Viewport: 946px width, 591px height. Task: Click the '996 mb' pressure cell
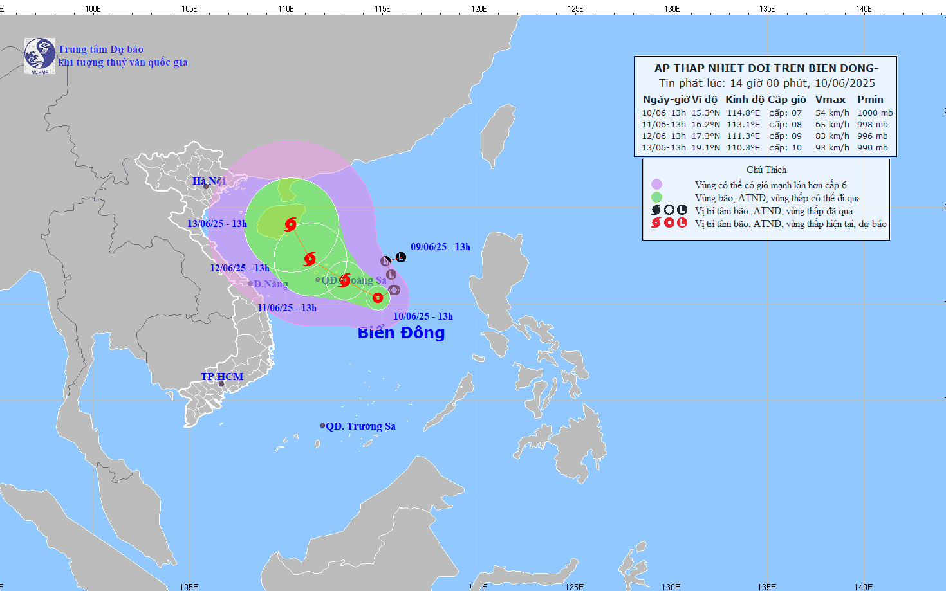point(872,136)
